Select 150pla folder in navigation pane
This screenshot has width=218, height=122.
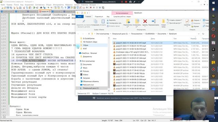[85, 45]
